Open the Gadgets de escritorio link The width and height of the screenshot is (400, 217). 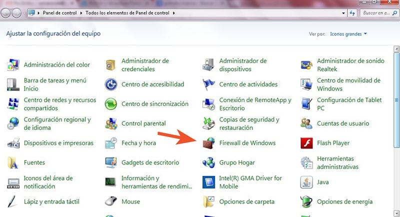[x=150, y=162]
